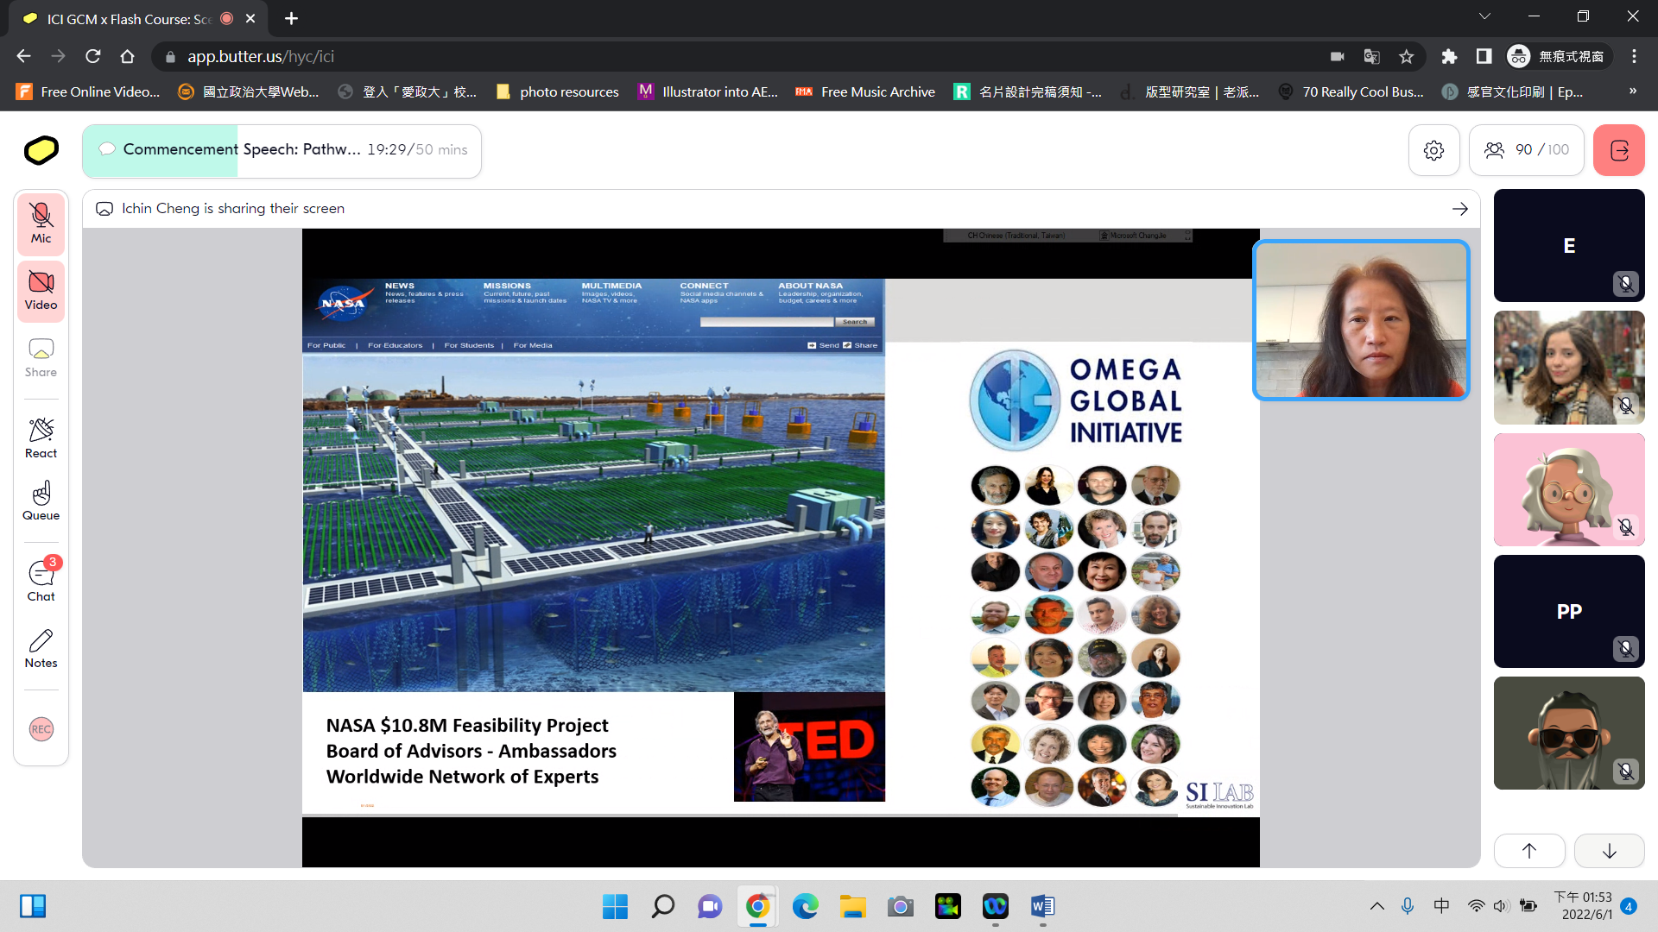Open the Free Music Archive bookmark
Screen dimensions: 1658x932
click(865, 91)
